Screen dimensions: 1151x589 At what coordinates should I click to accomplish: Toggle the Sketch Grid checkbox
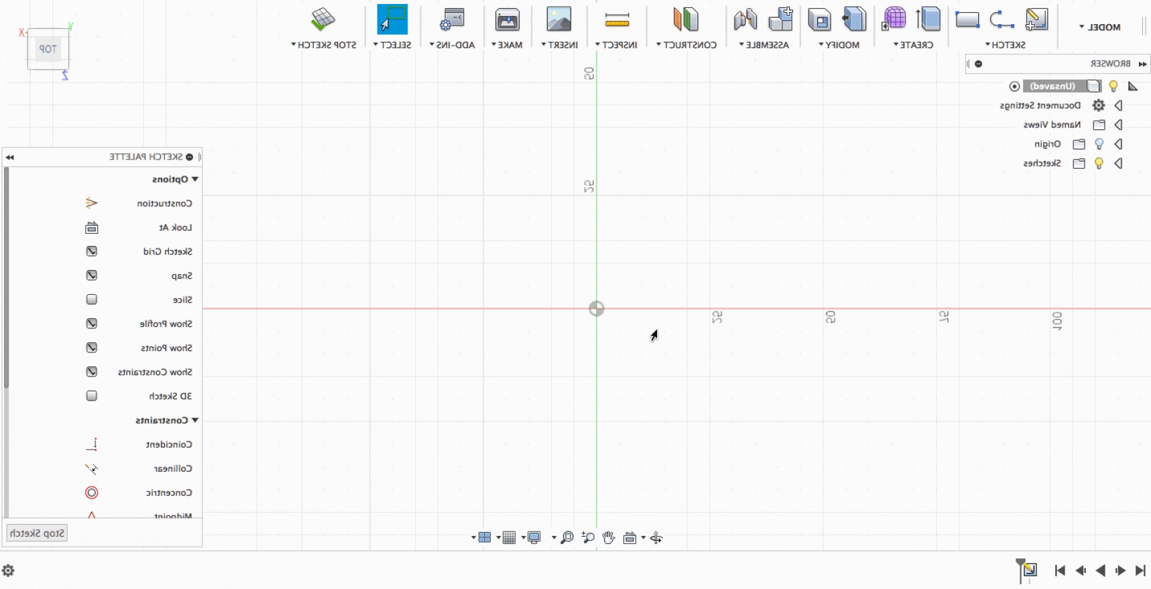point(92,251)
